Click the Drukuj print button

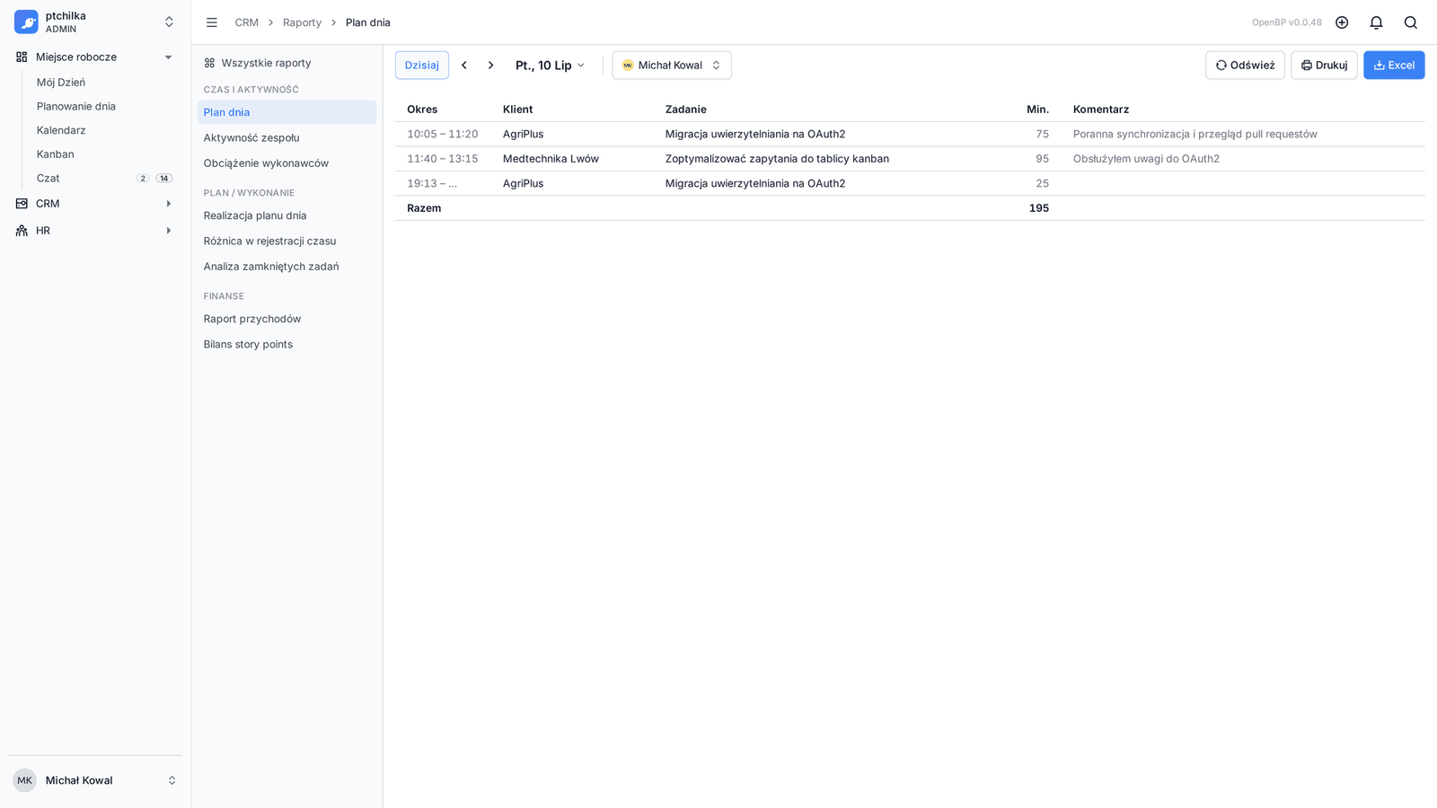(1324, 66)
